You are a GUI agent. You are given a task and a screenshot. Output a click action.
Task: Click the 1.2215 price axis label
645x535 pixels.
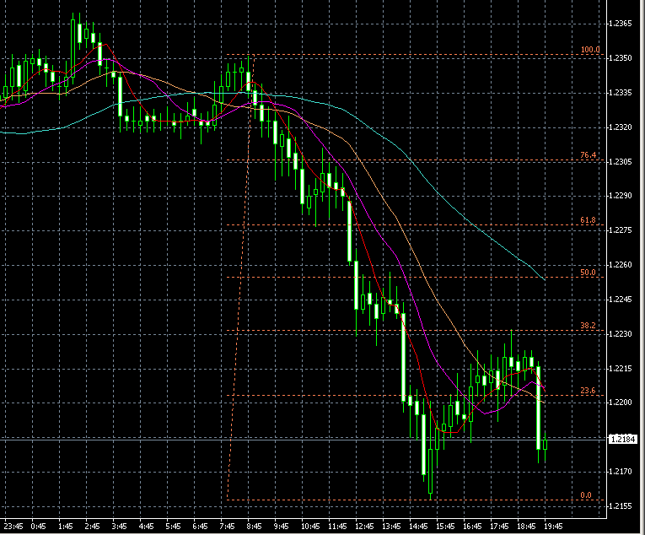pos(621,369)
